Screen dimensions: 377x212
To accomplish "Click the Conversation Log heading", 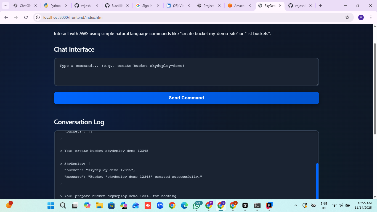I will tap(79, 122).
